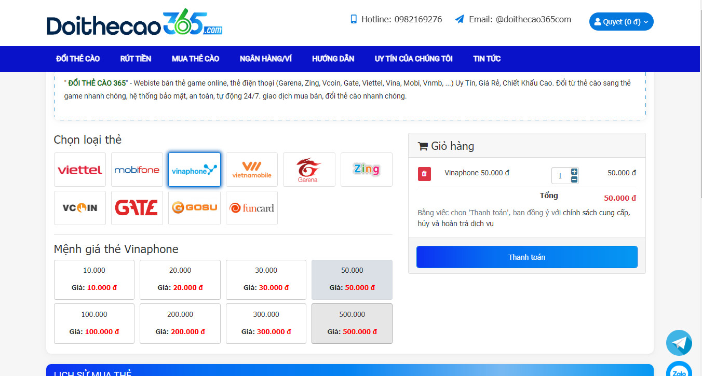Click the ĐỔI THẺ CÀO 365 green text

(97, 83)
